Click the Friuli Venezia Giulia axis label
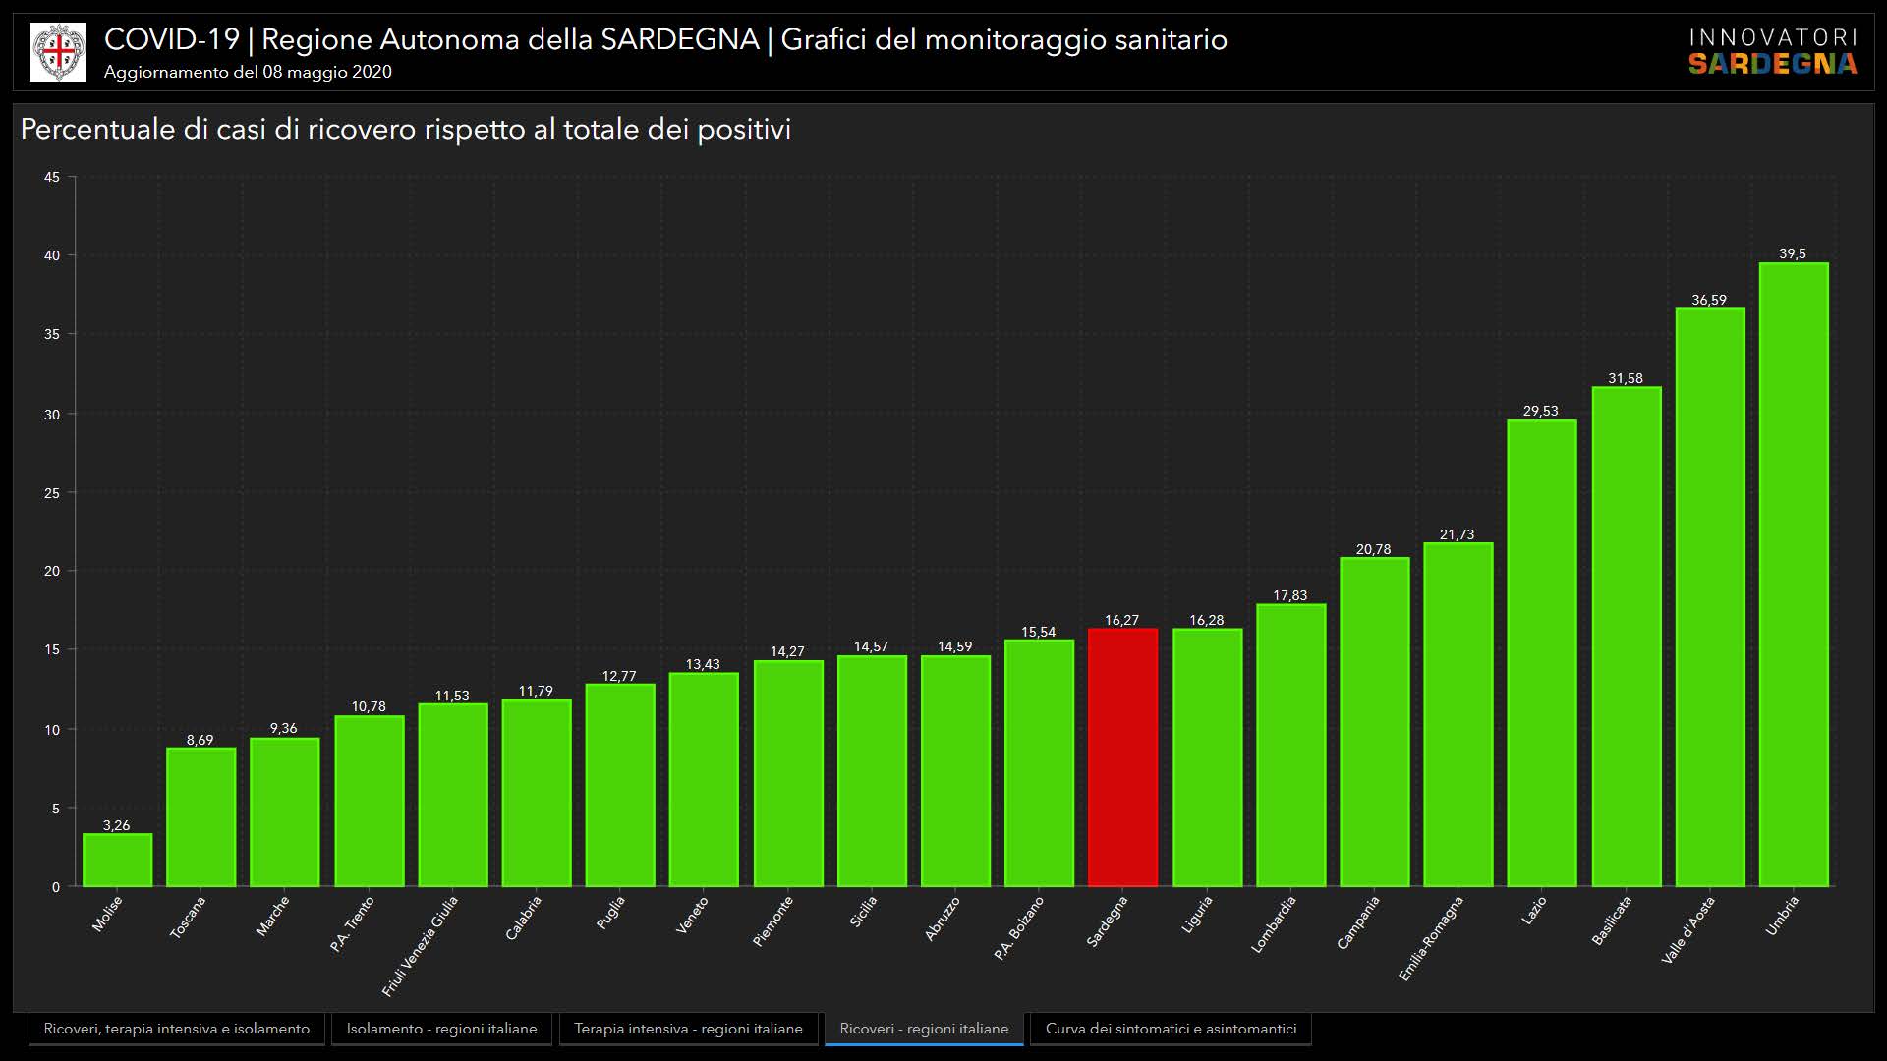This screenshot has width=1887, height=1061. pos(421,945)
